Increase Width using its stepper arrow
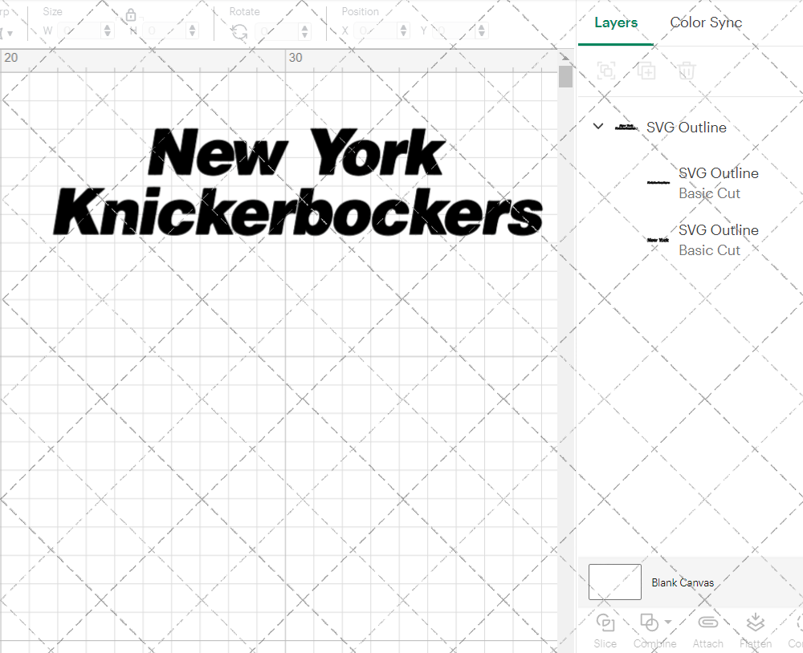This screenshot has height=653, width=803. 107,26
